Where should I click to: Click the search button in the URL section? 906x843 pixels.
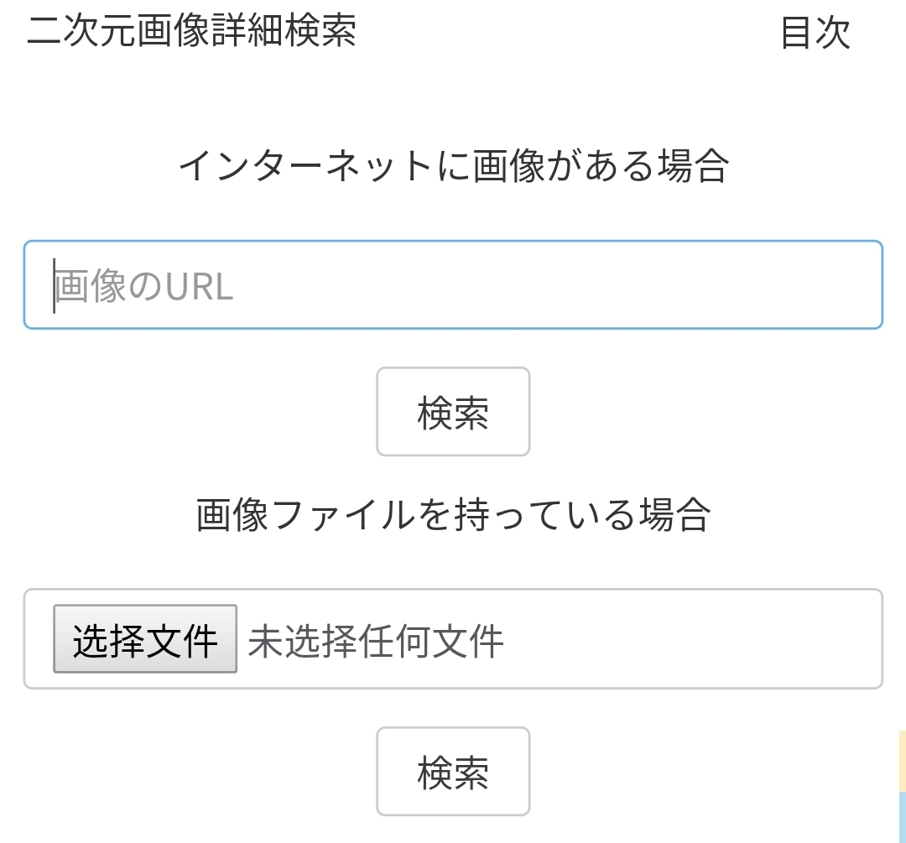tap(453, 411)
